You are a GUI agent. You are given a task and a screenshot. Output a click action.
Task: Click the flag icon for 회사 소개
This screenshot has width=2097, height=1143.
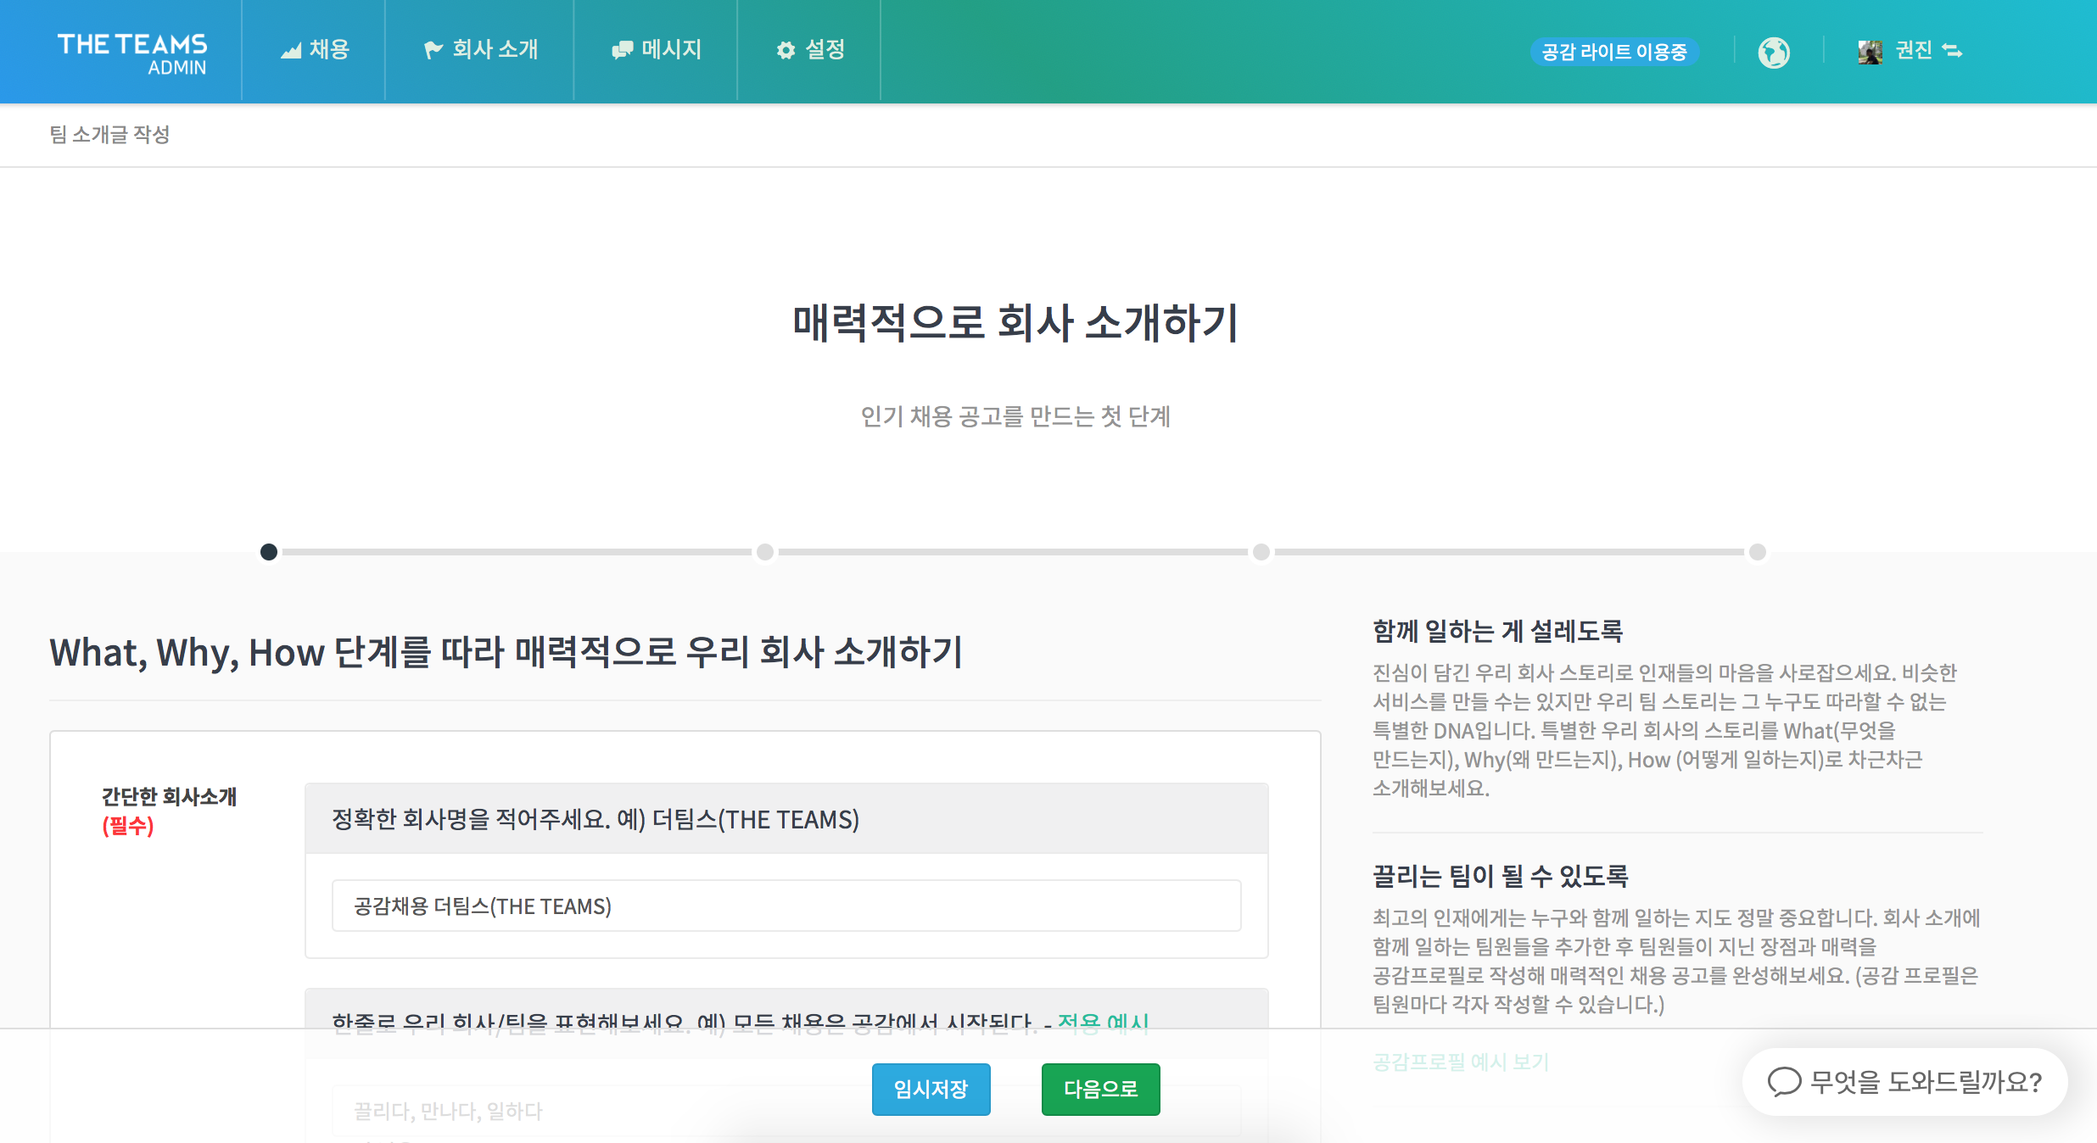click(433, 50)
